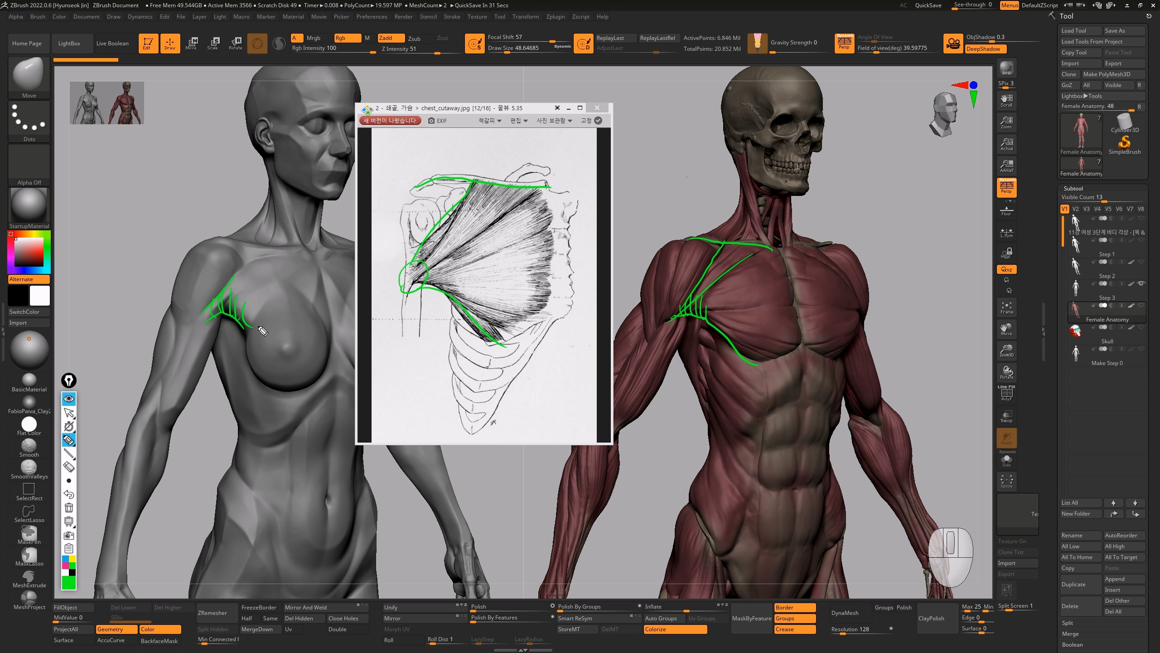Enable the Transp transparency icon
This screenshot has height=653, width=1160.
pos(1006,416)
